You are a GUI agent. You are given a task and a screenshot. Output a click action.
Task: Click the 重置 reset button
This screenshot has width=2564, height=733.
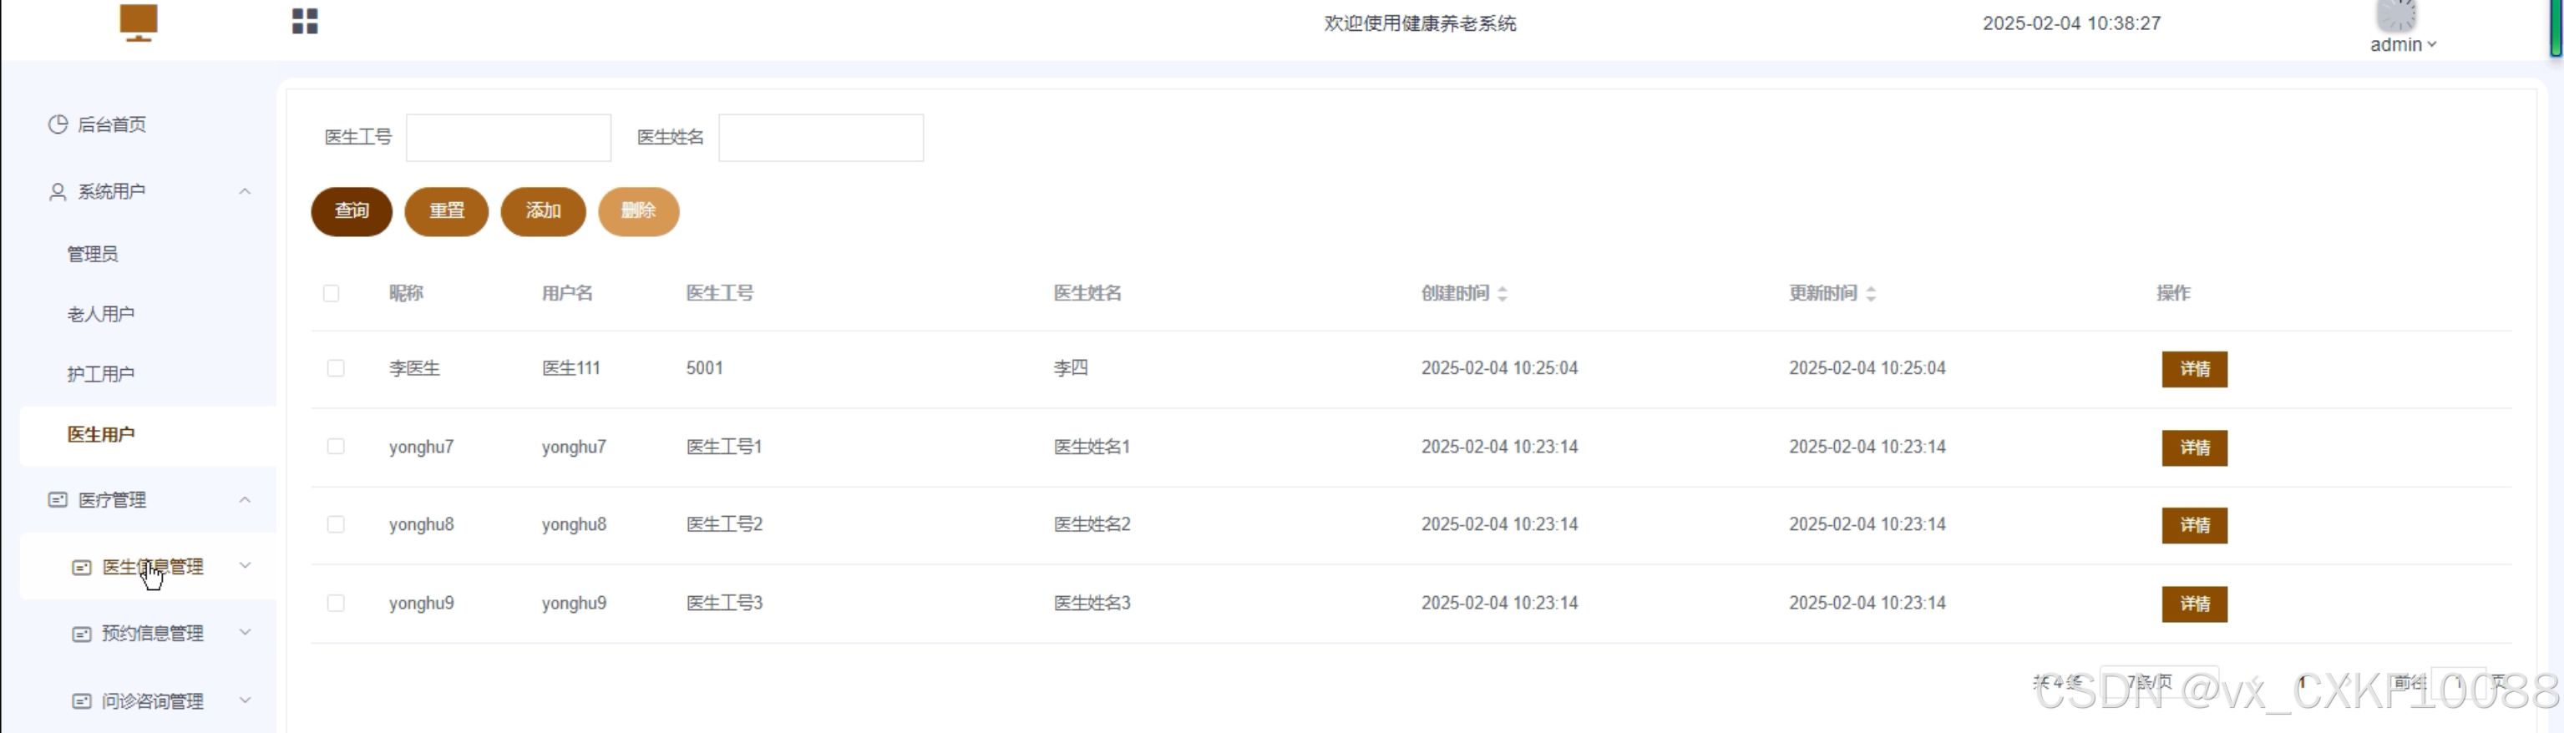click(x=447, y=211)
